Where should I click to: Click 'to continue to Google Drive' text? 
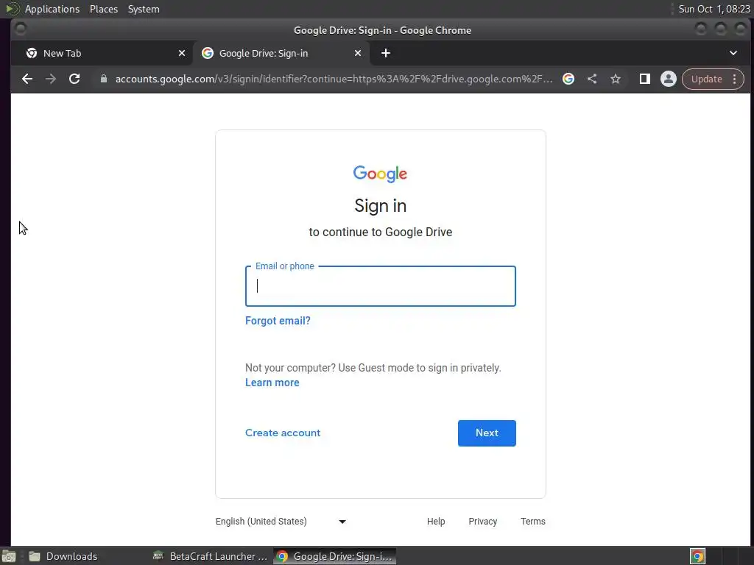point(381,232)
